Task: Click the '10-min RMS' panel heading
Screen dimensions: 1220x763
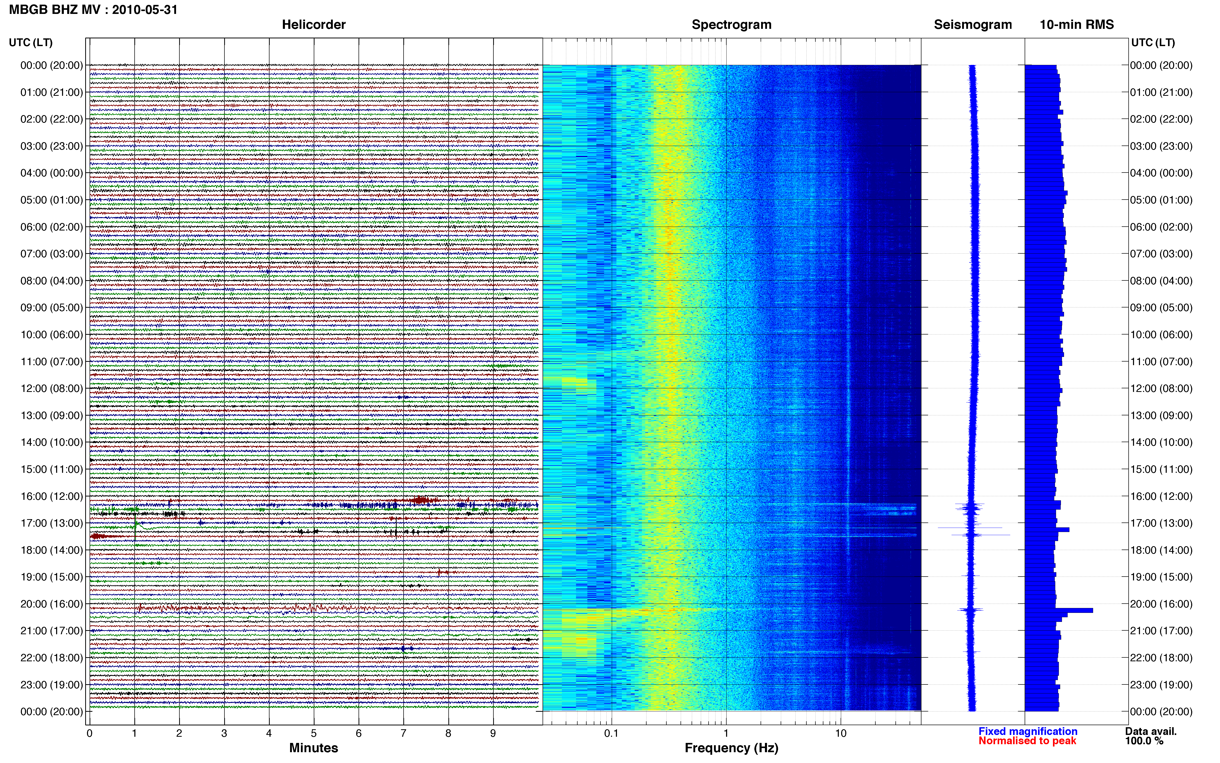Action: tap(1077, 25)
